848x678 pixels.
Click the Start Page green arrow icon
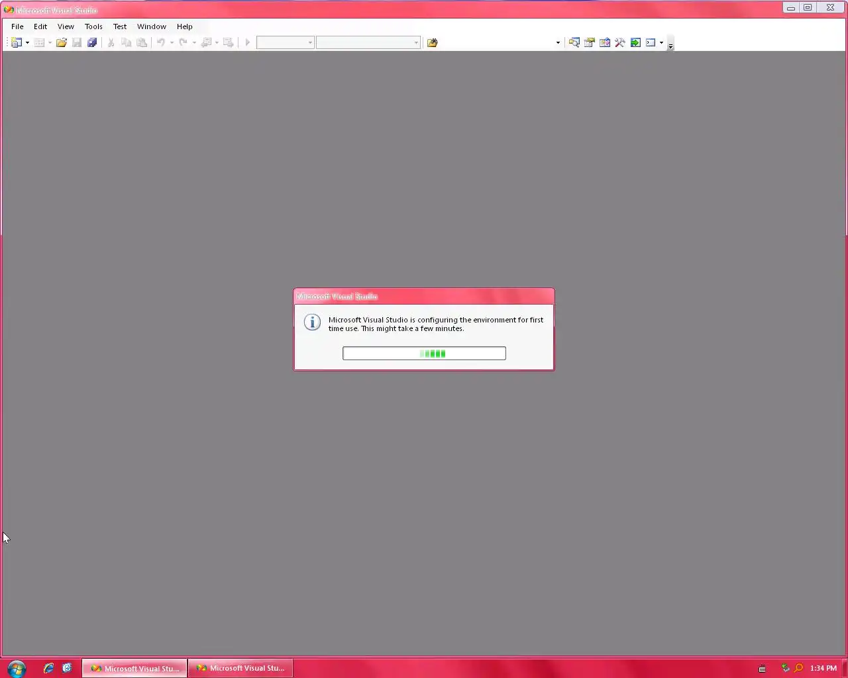[x=635, y=42]
